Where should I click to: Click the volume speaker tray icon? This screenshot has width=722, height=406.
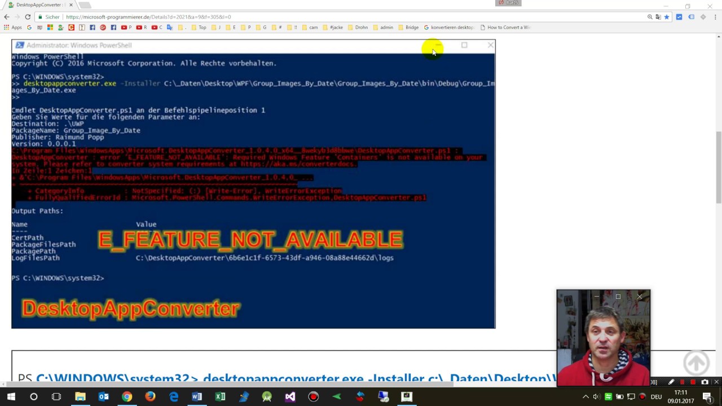(x=596, y=397)
